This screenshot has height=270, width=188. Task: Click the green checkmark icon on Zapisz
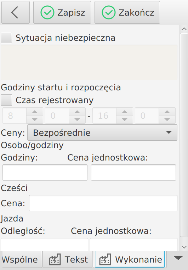[47, 12]
